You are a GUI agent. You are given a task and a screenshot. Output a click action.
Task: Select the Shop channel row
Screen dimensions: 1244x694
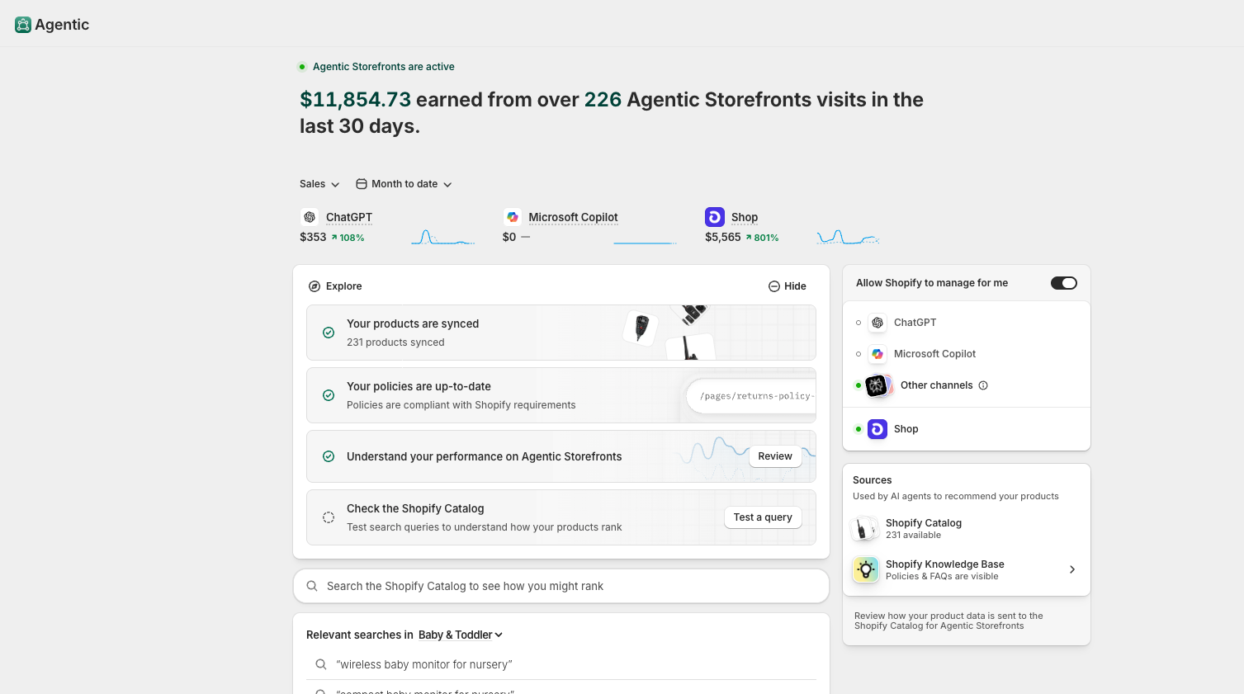coord(967,429)
